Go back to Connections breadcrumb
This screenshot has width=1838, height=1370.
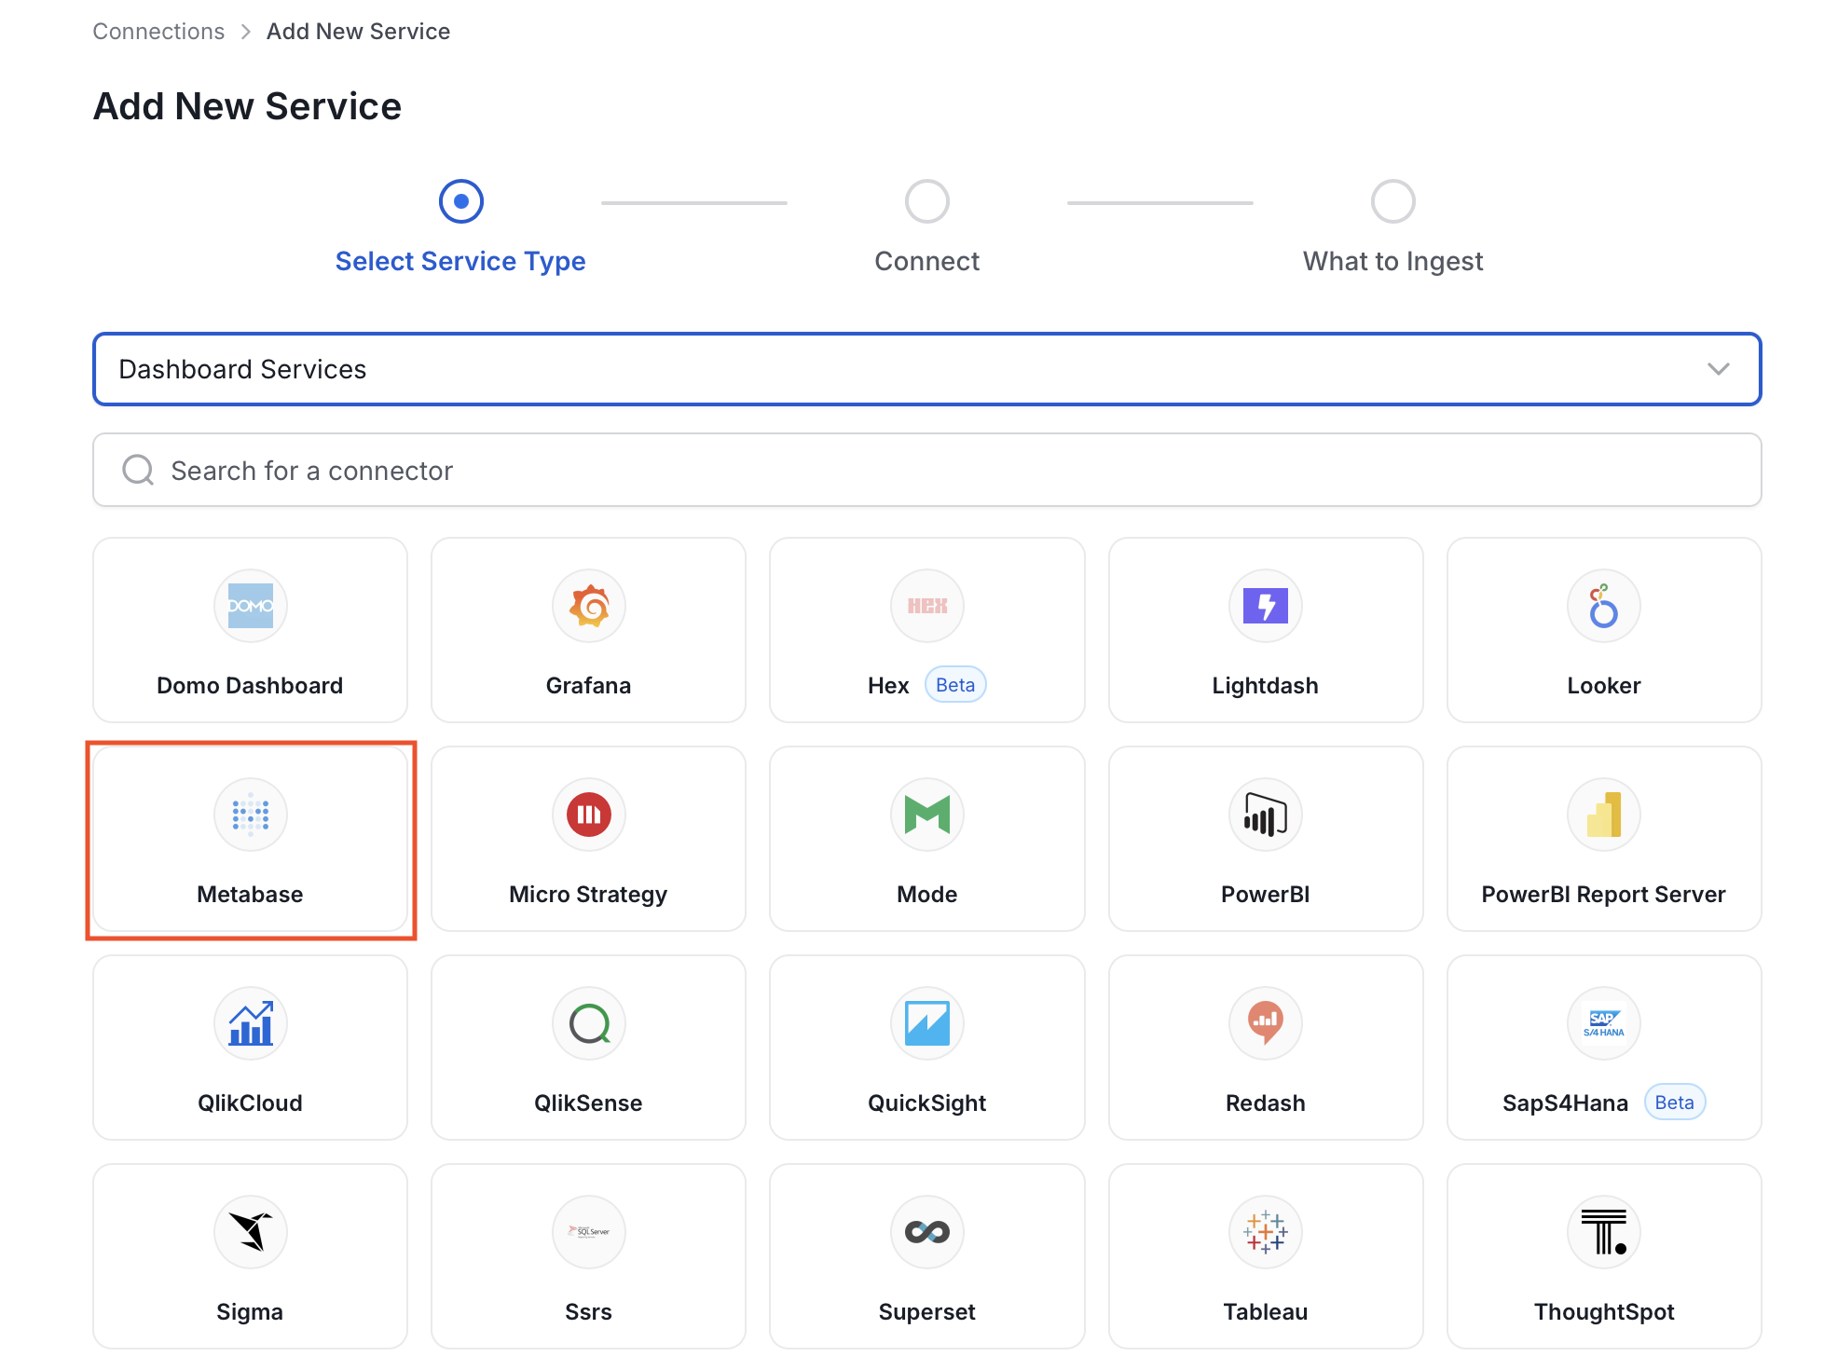click(x=158, y=31)
